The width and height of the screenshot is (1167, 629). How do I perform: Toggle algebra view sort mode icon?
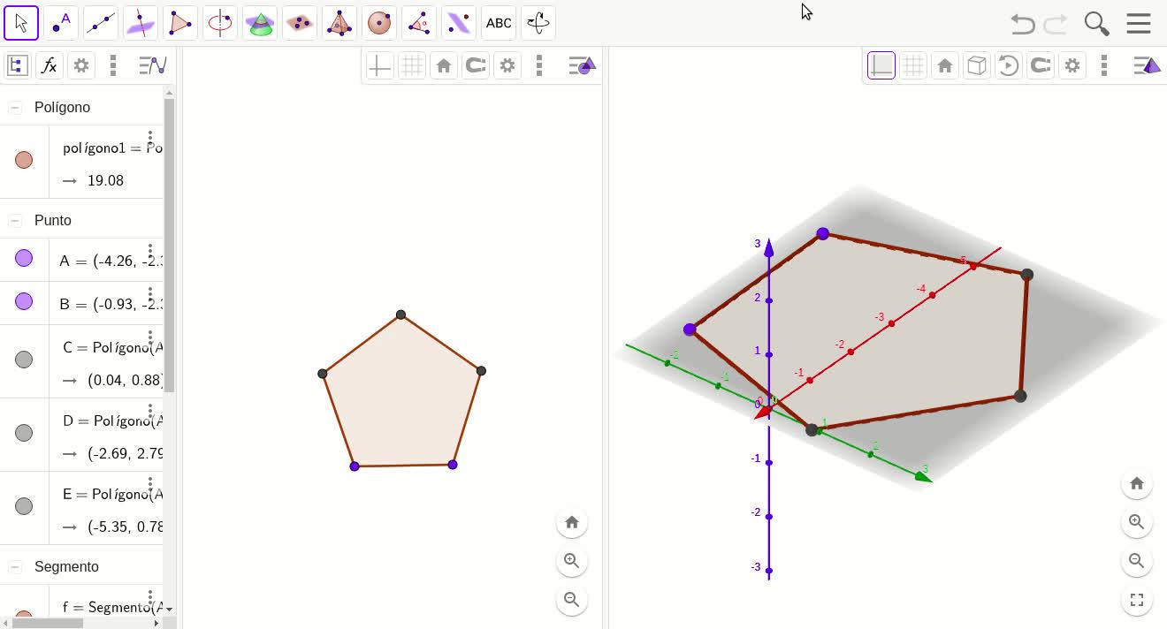[18, 65]
